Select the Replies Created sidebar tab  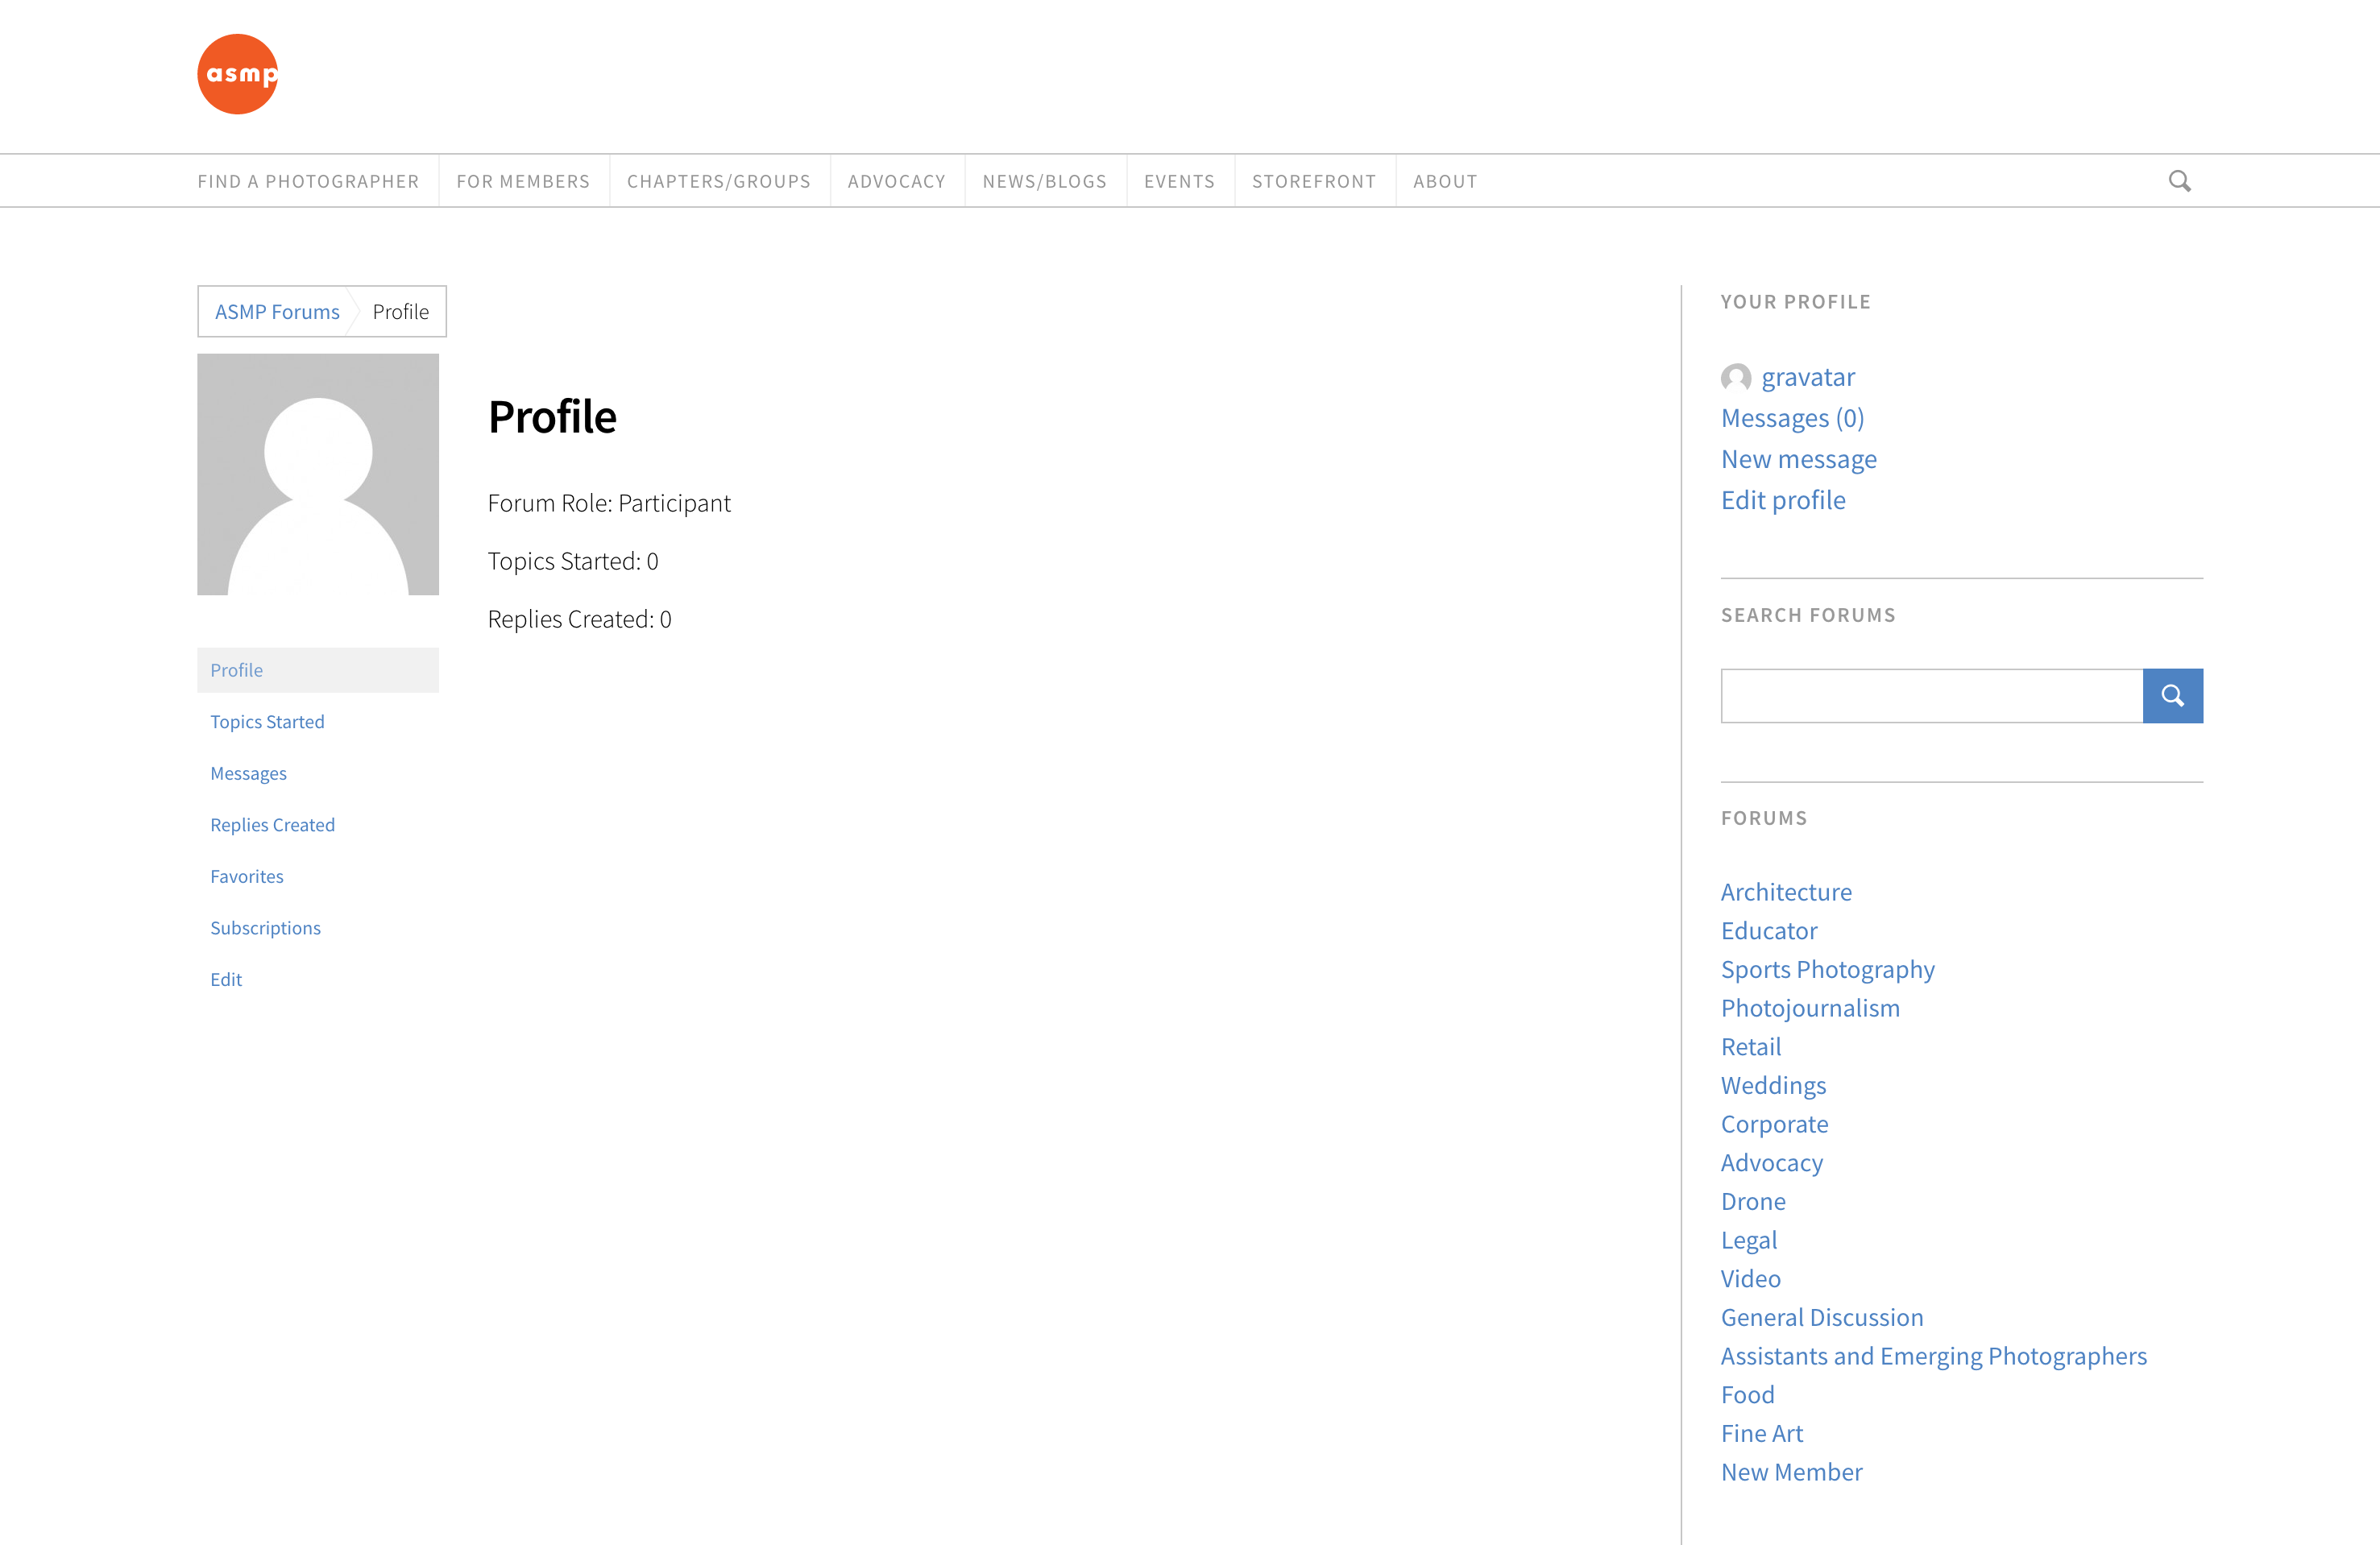[272, 824]
